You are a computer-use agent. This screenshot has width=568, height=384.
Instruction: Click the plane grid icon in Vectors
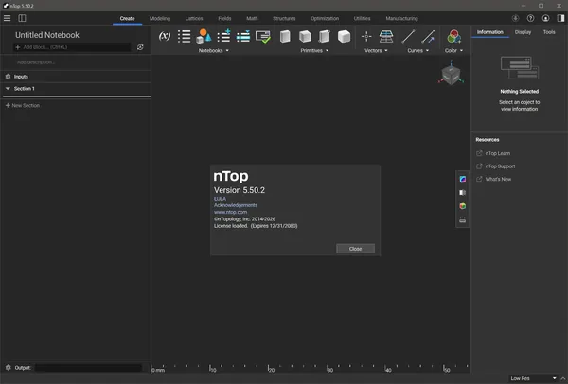(386, 36)
